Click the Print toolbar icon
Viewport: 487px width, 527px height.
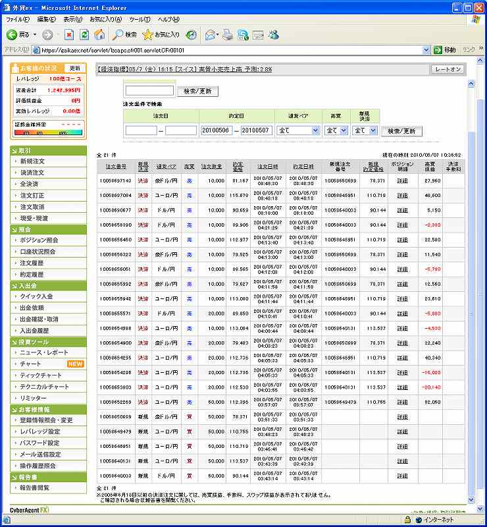coord(228,35)
